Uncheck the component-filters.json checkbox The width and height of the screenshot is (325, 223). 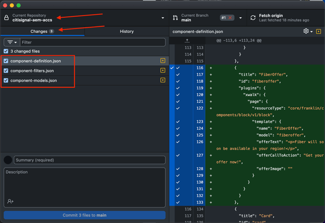(6, 70)
